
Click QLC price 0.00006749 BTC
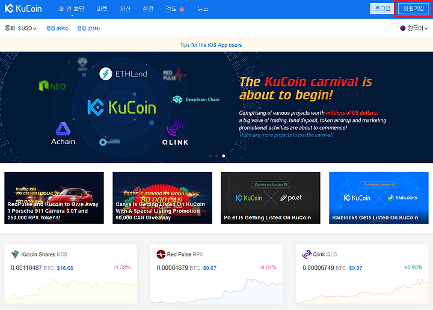tap(324, 268)
